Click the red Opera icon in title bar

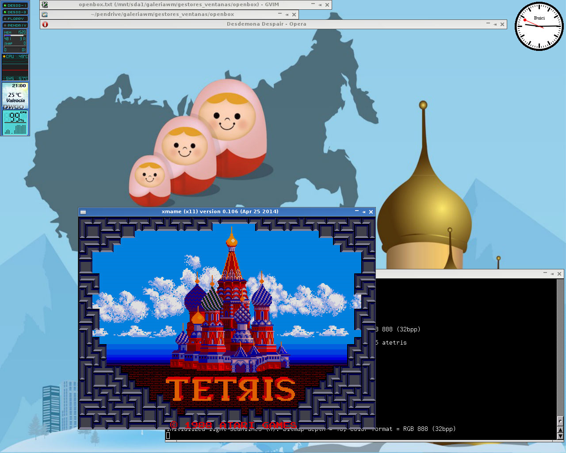coord(45,24)
